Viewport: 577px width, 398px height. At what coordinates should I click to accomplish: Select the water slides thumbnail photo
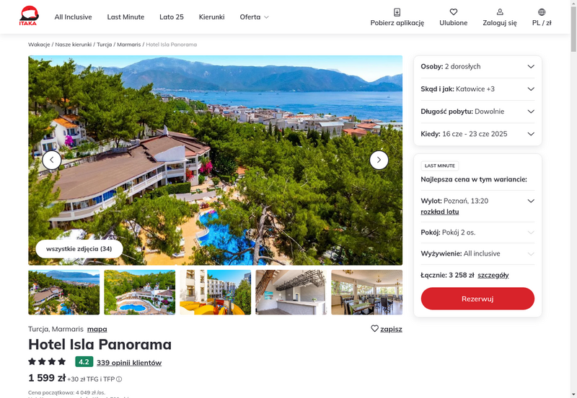[215, 292]
